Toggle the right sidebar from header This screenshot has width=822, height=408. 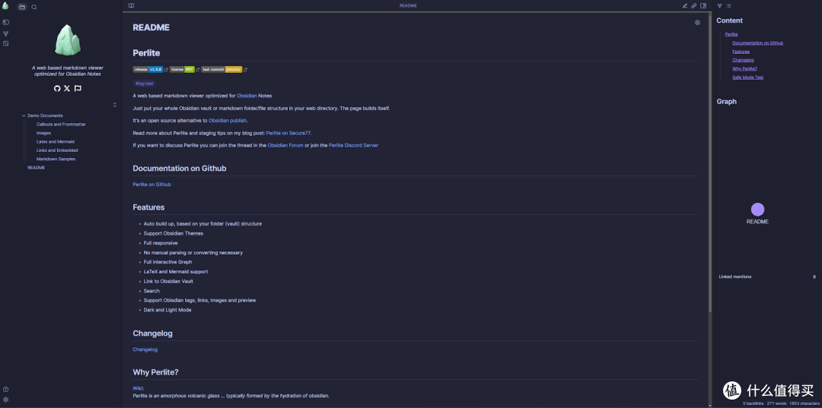[x=703, y=6]
